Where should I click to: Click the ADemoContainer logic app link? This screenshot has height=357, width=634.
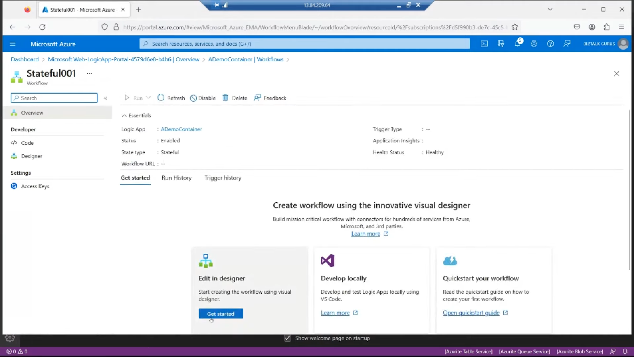pyautogui.click(x=181, y=129)
